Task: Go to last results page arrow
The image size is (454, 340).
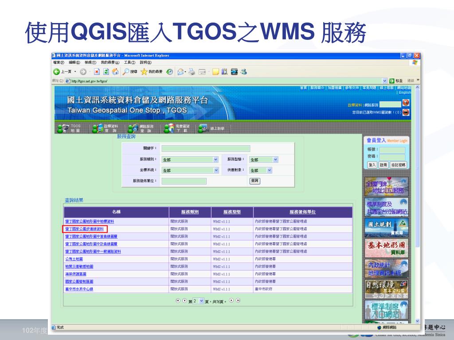Action: (x=238, y=301)
